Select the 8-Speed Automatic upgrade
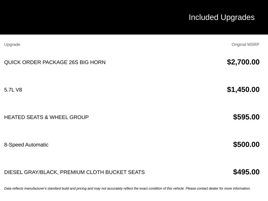This screenshot has width=268, height=201. coord(26,145)
